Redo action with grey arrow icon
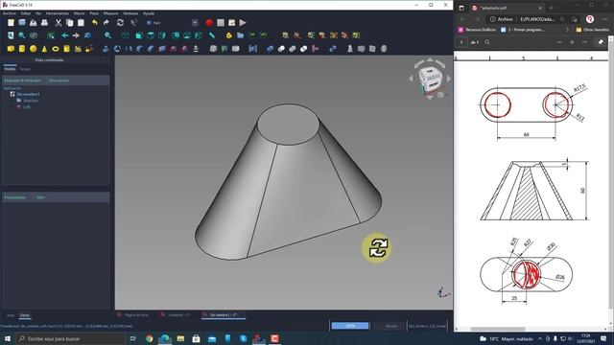 [x=106, y=23]
